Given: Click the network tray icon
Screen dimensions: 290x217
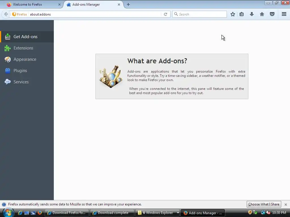Looking at the screenshot, I should coord(263,212).
